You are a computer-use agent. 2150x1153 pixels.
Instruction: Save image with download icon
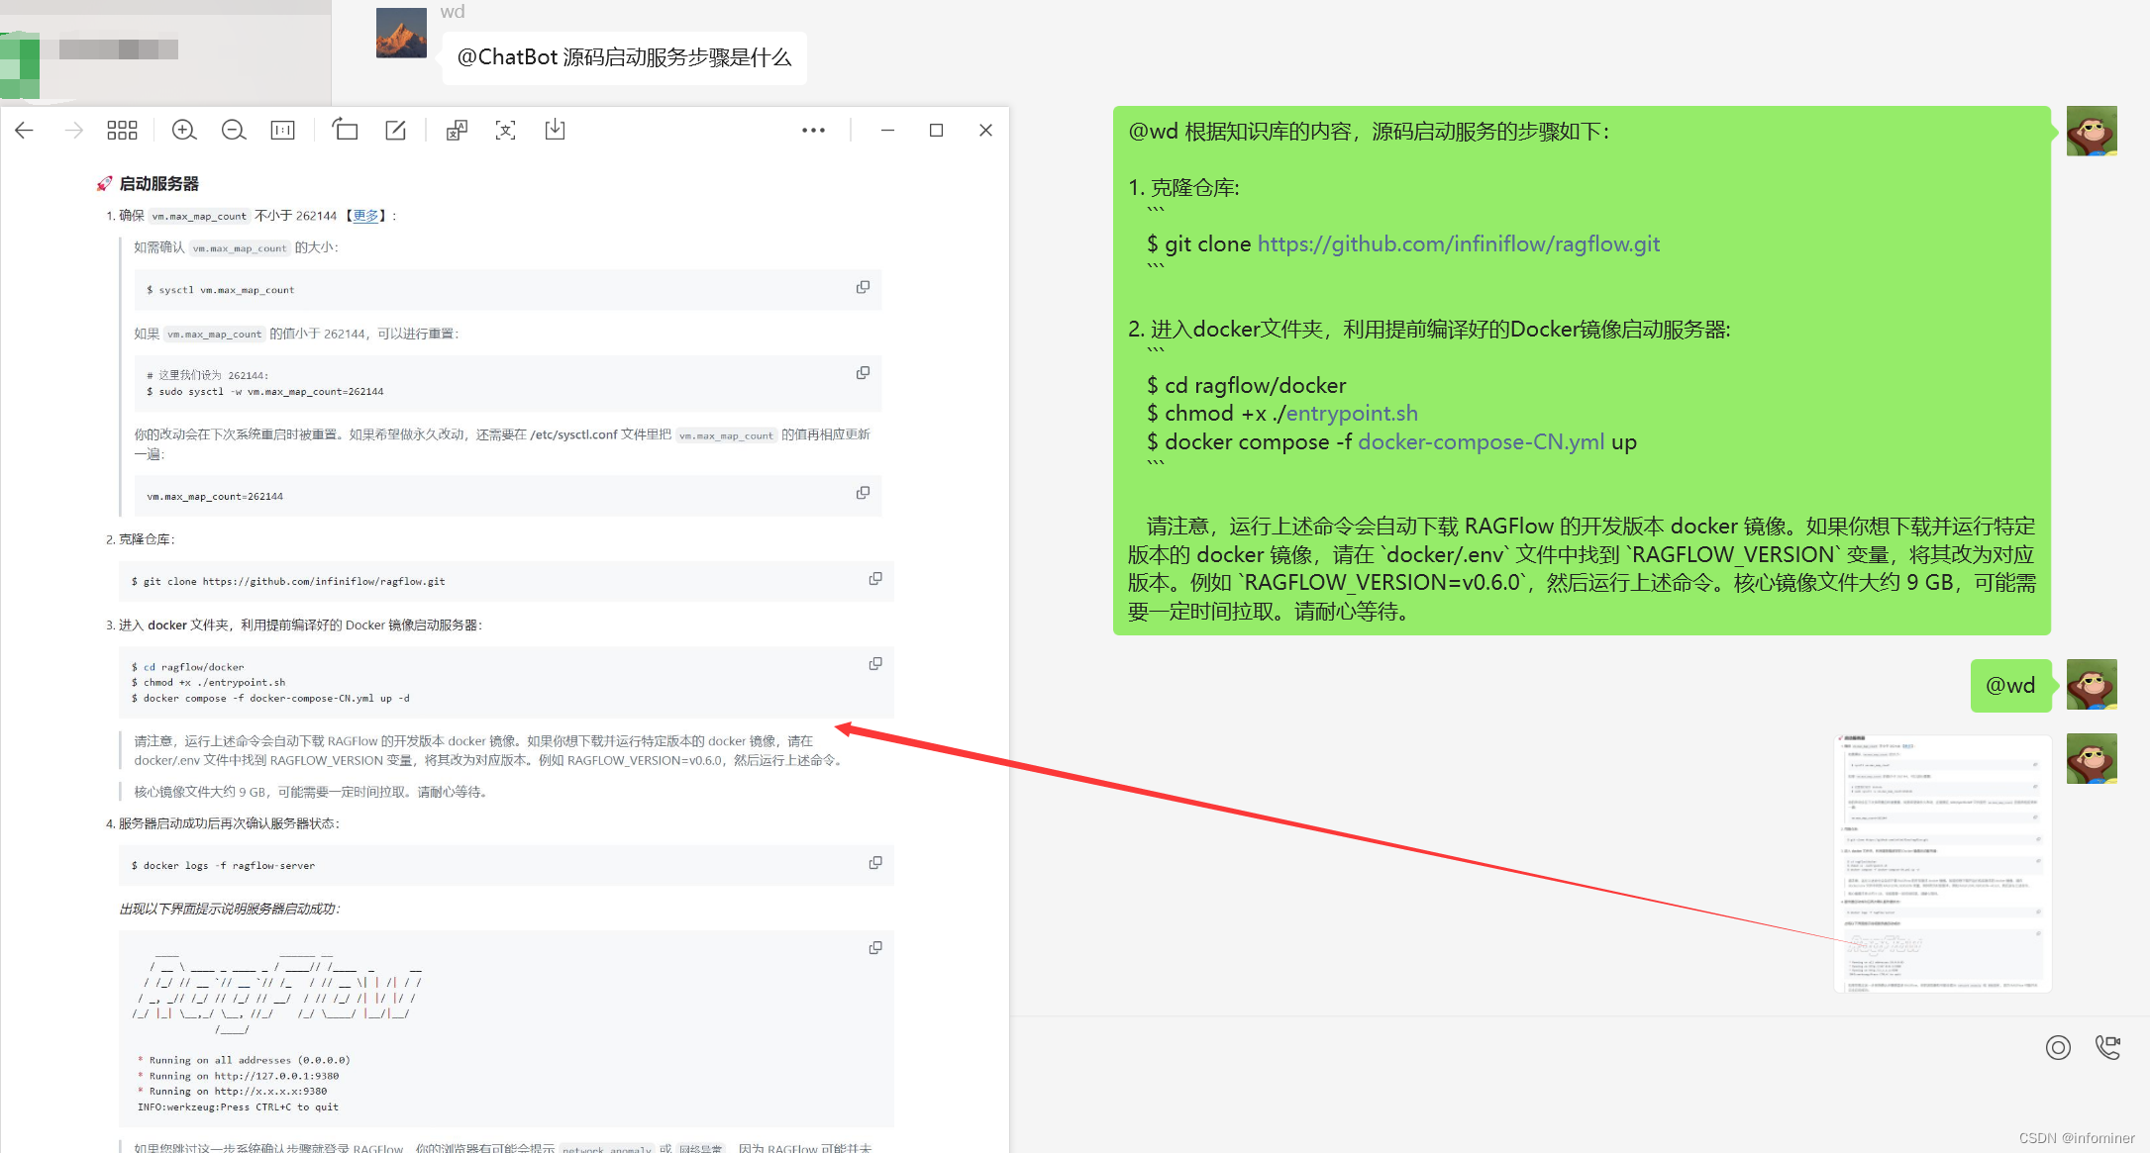pos(555,130)
